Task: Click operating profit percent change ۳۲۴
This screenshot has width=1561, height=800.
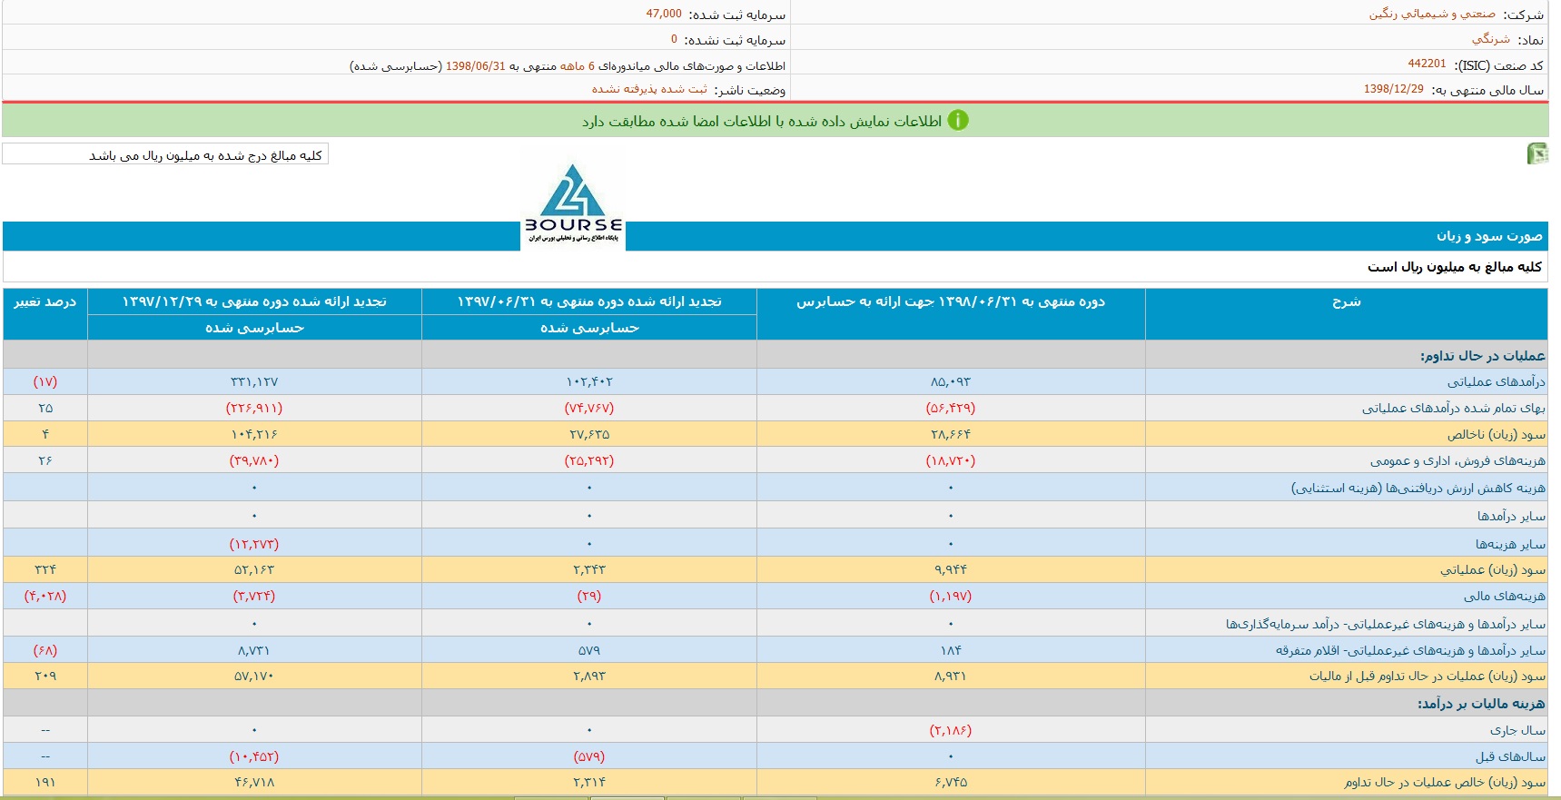Action: [45, 570]
